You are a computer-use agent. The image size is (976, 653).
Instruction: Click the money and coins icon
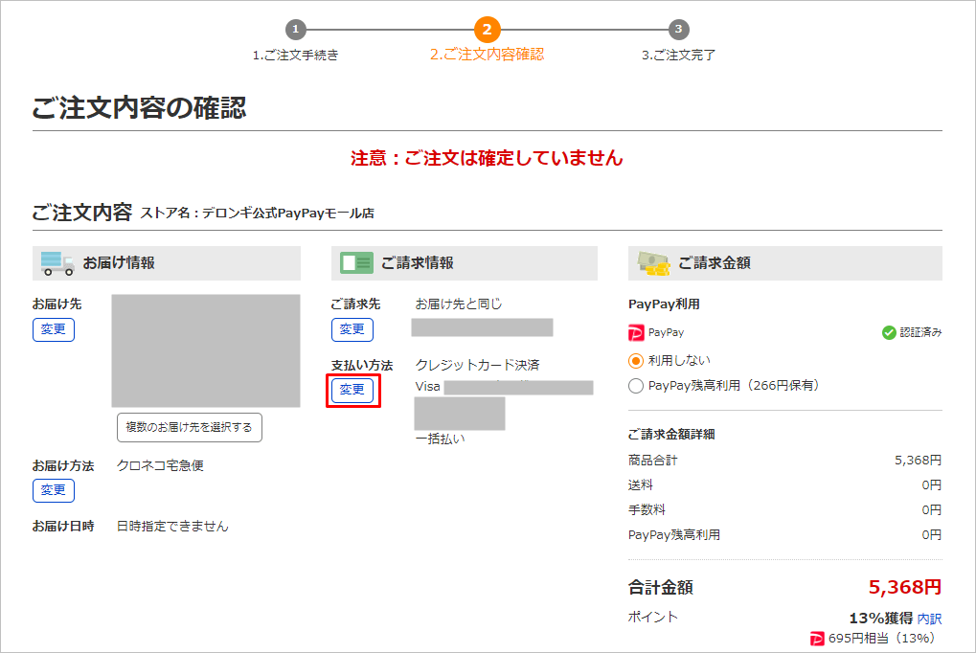click(x=653, y=263)
